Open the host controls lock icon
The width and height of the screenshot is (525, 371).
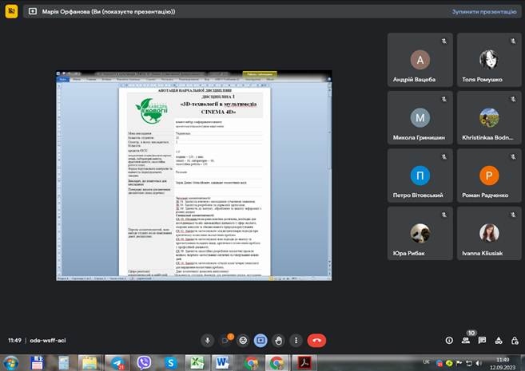(515, 340)
